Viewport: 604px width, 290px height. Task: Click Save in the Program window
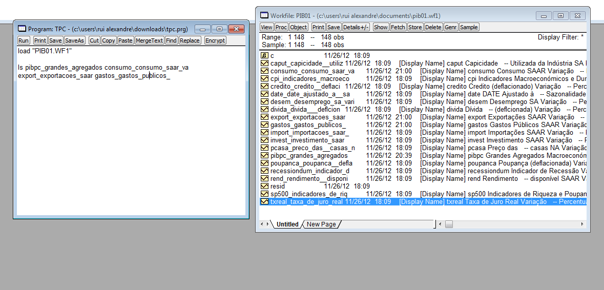[55, 40]
